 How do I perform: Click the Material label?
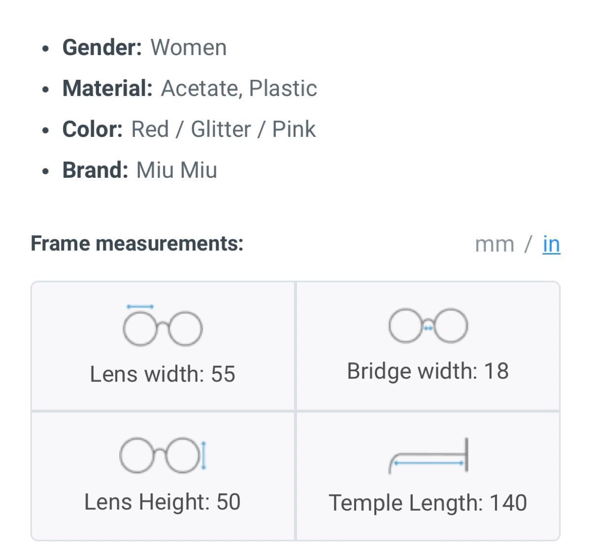[107, 89]
